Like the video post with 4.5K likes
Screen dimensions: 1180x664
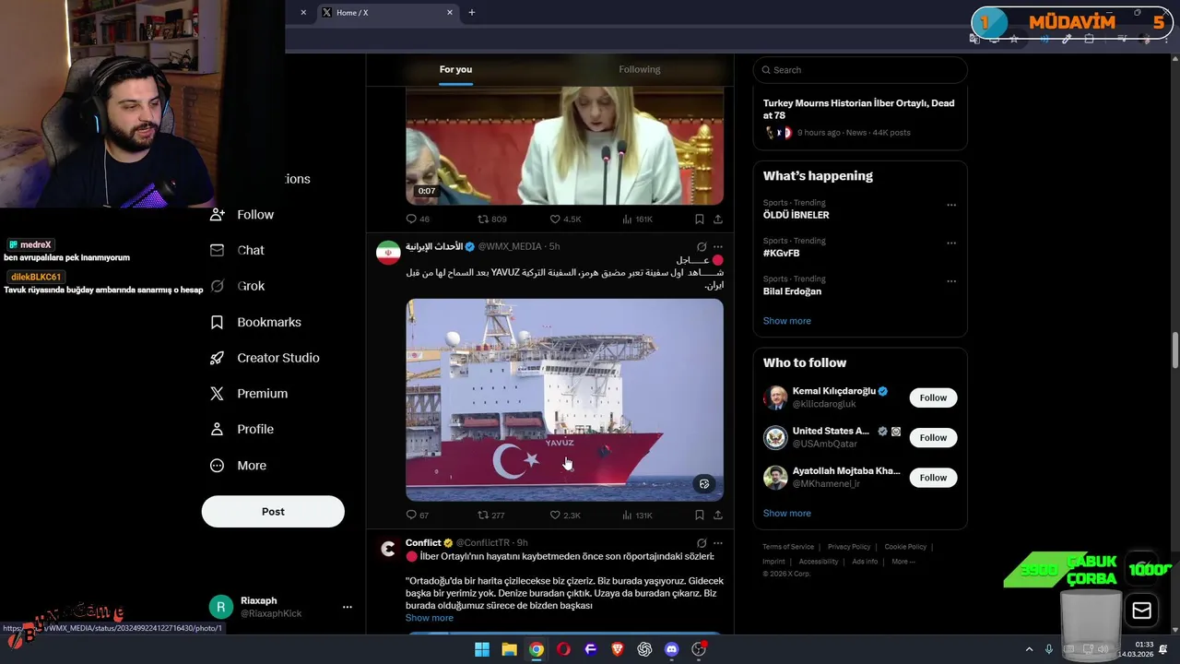pos(565,219)
